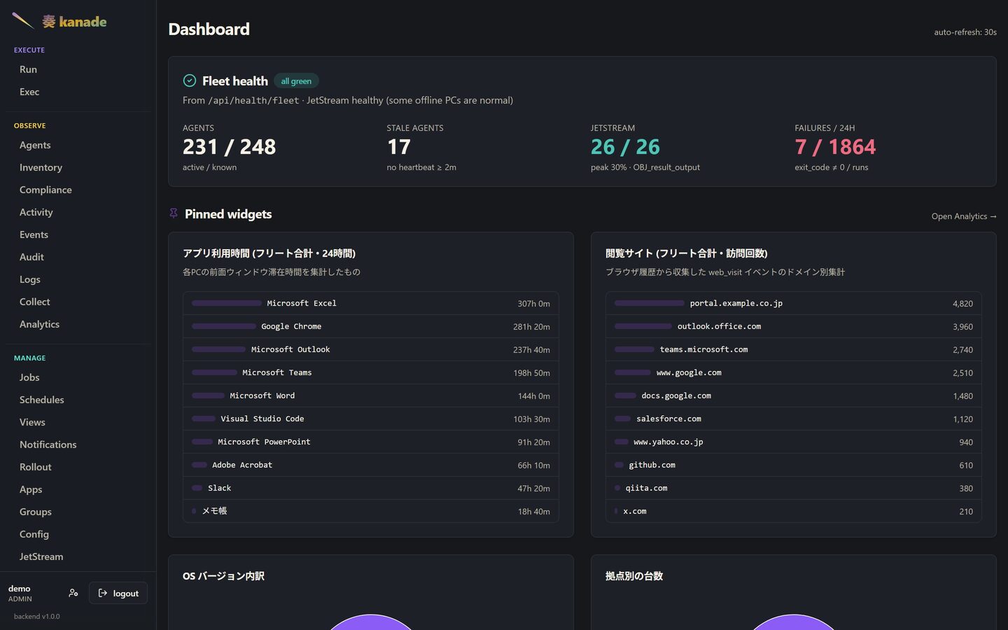
Task: Click the kanade logo icon
Action: [22, 21]
